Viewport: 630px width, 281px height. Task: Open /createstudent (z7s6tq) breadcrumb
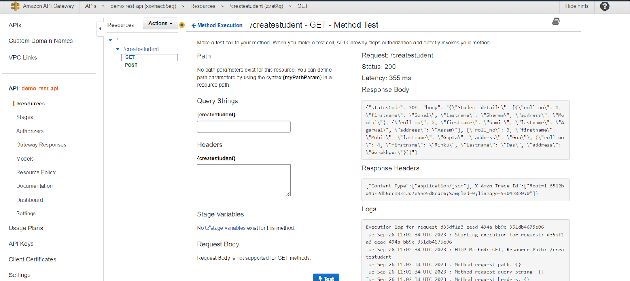(x=256, y=6)
